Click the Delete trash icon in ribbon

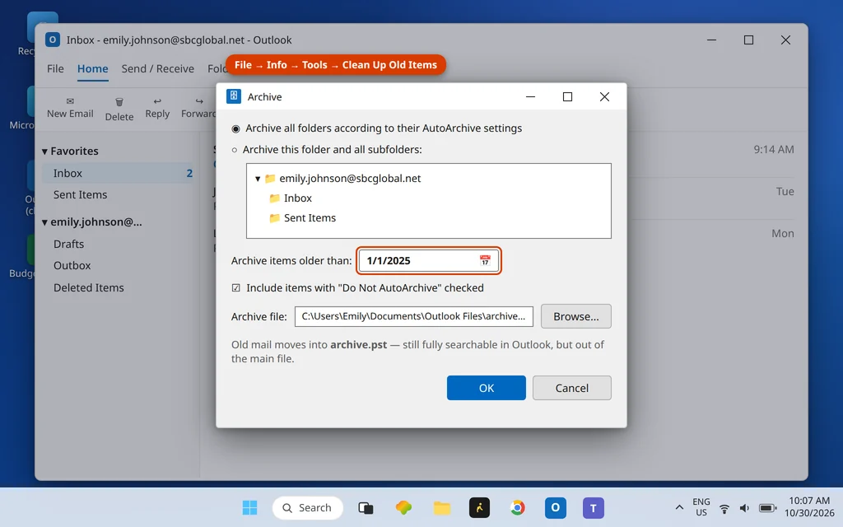pos(119,101)
